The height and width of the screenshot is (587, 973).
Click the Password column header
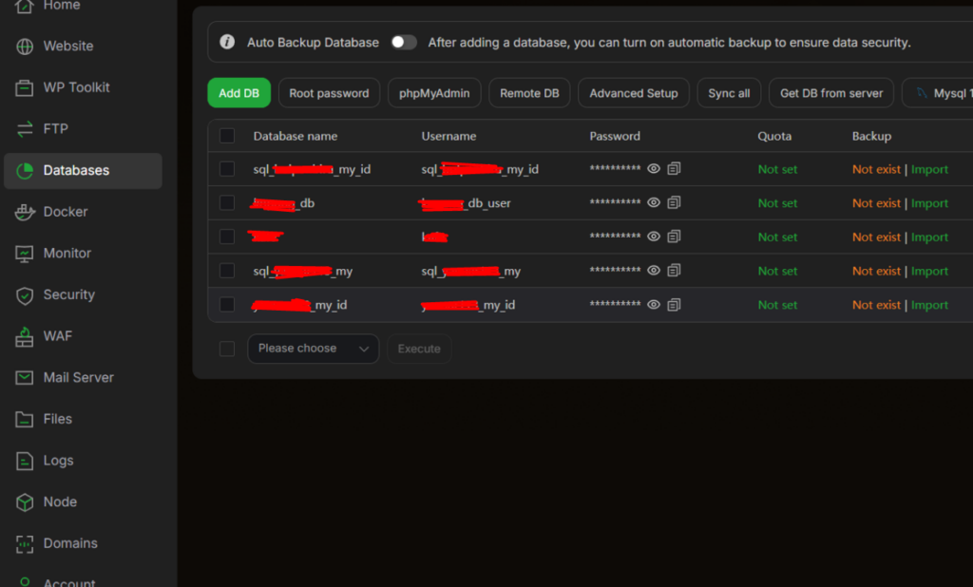(615, 136)
